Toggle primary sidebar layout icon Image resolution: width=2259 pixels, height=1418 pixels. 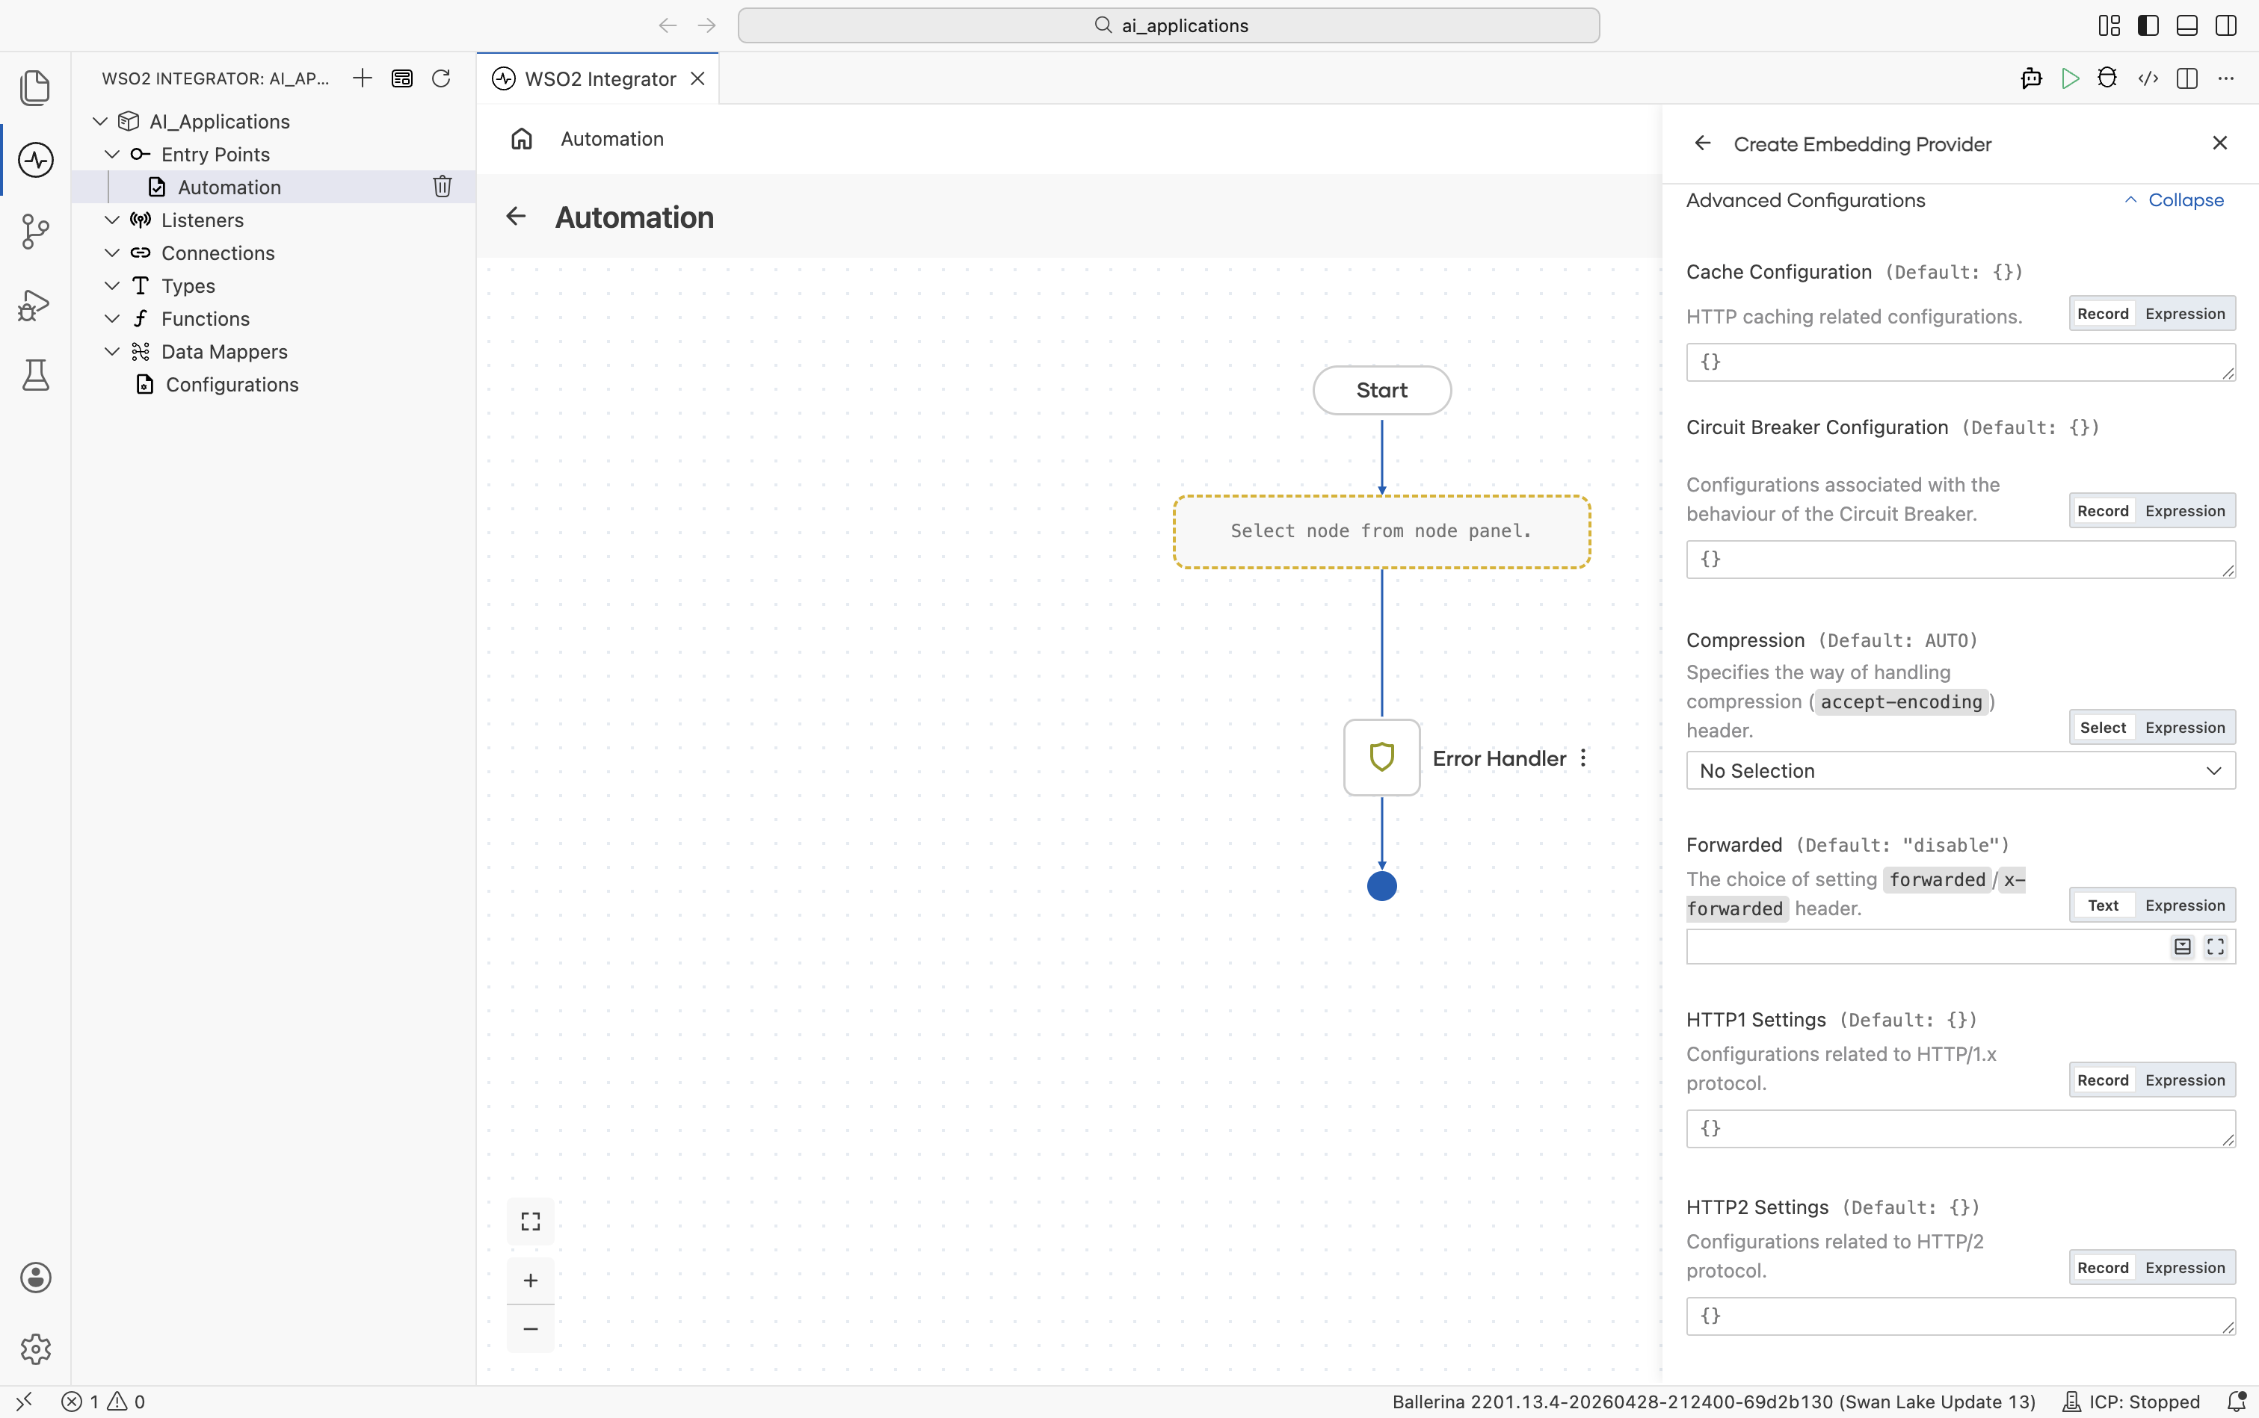[2148, 25]
